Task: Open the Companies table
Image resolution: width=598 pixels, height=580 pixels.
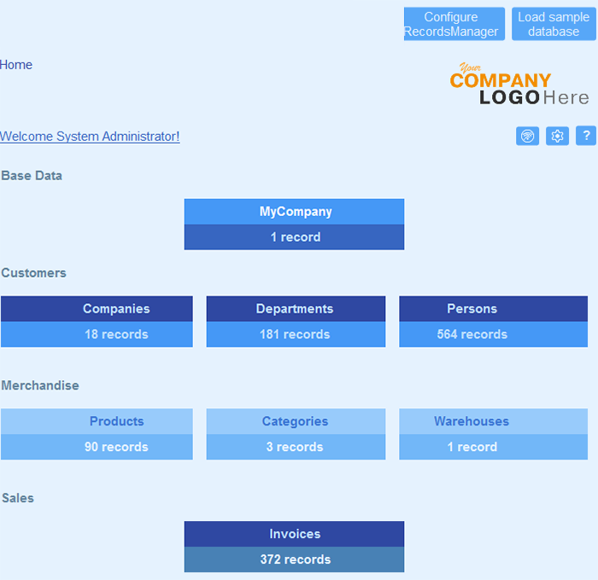Action: tap(116, 309)
